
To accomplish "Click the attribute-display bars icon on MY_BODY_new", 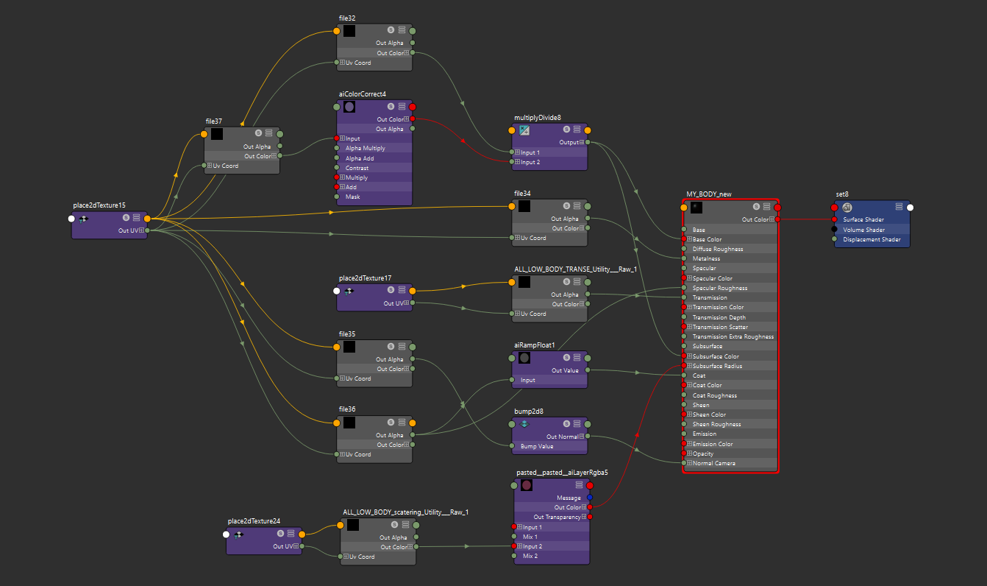I will click(x=765, y=207).
